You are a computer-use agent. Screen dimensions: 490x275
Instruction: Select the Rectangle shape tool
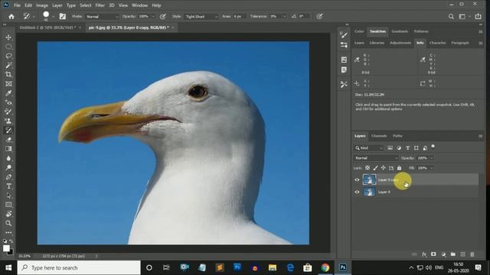8,205
